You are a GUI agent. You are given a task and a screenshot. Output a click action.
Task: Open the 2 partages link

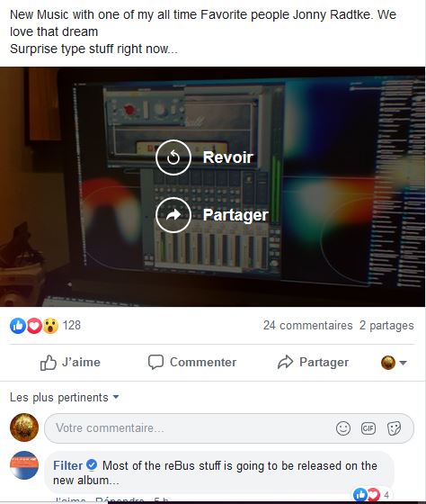click(x=386, y=325)
